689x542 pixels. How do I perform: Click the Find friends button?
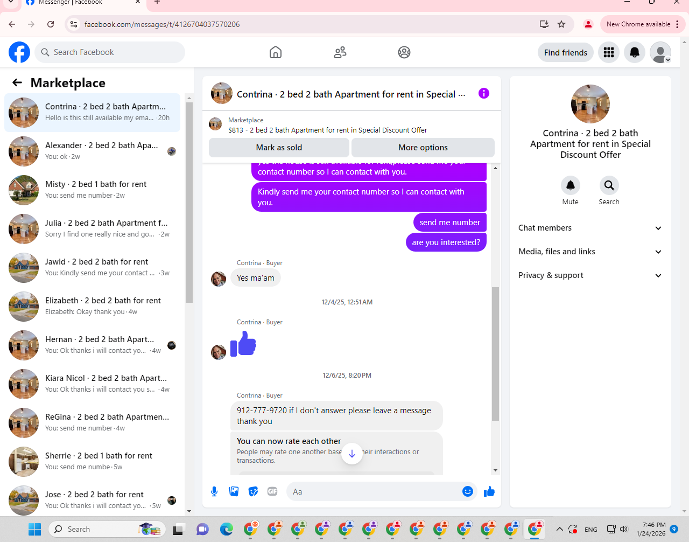coord(566,52)
